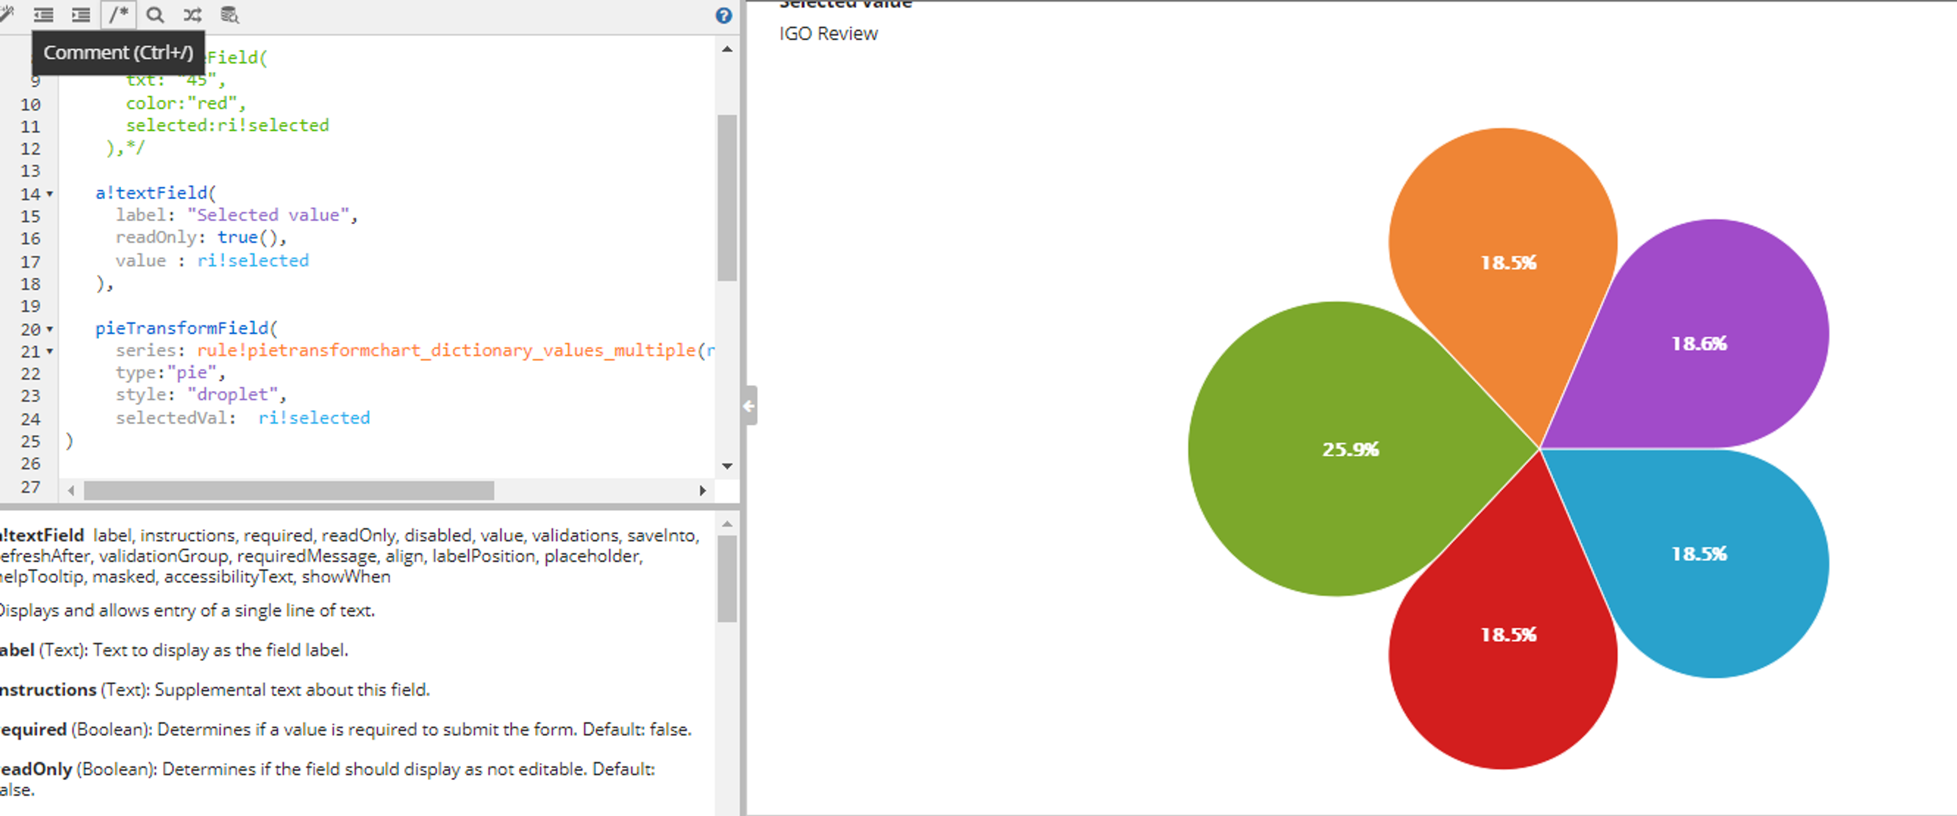
Task: Click the required (Boolean) parameter description
Action: 346,729
